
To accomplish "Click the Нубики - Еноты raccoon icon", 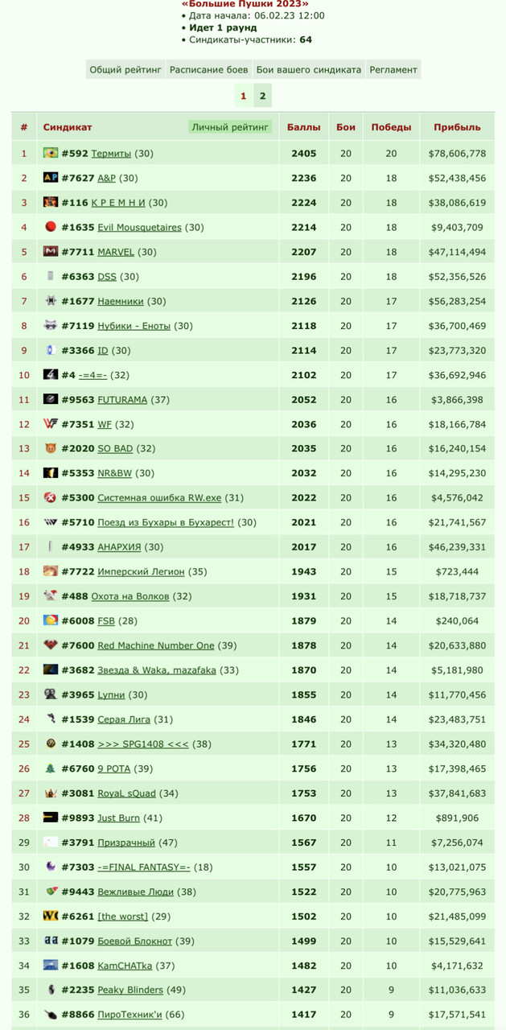I will coord(51,326).
